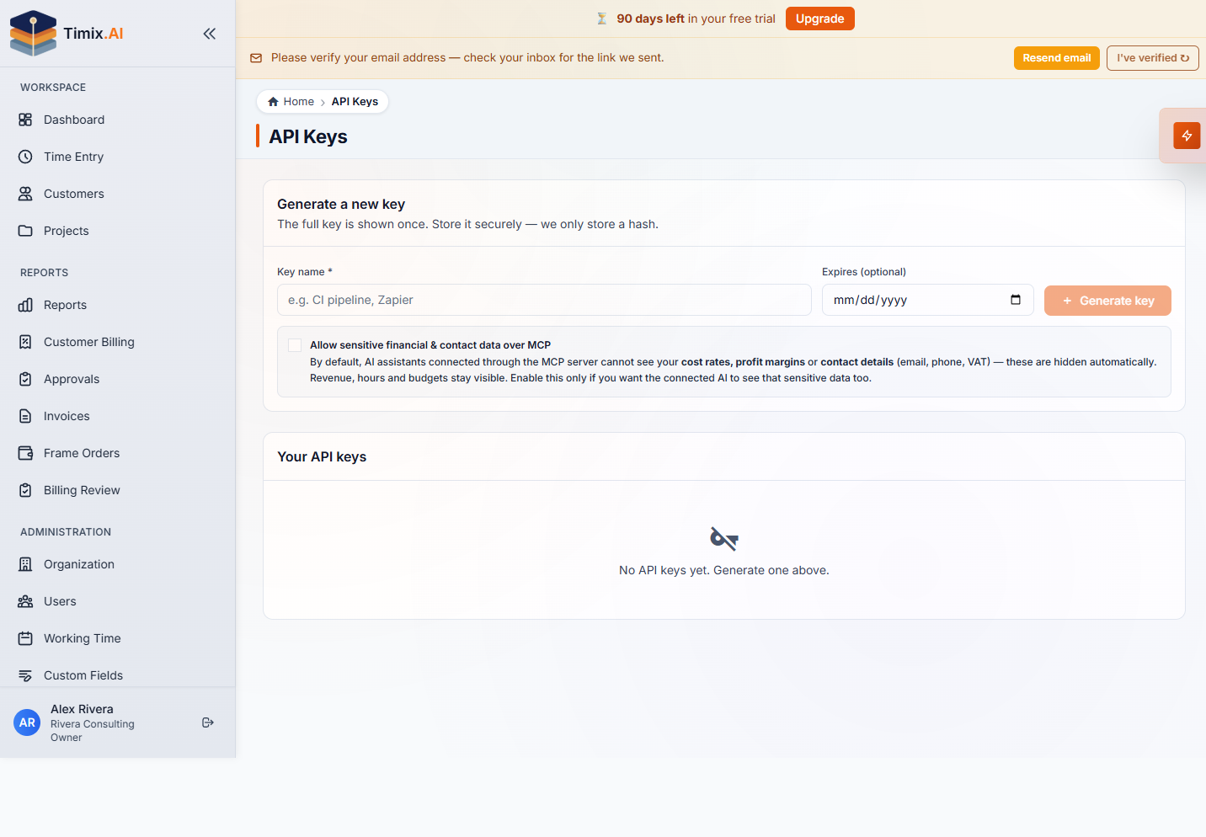Click the Expires date field
1206x837 pixels.
[928, 300]
